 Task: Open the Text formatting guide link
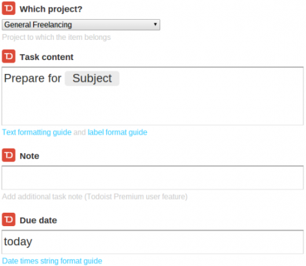37,132
